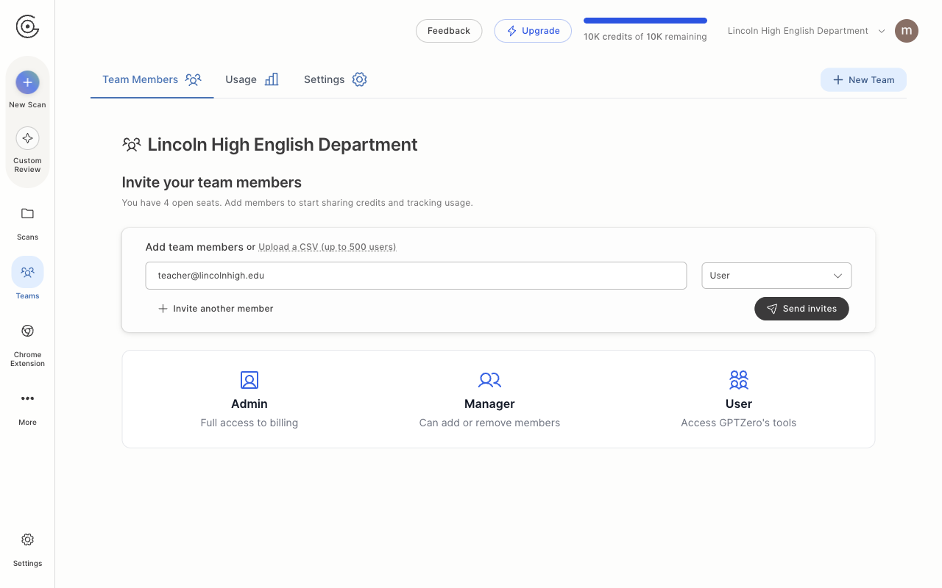Click the Admin role icon
Screen dimensions: 942x588
click(249, 380)
